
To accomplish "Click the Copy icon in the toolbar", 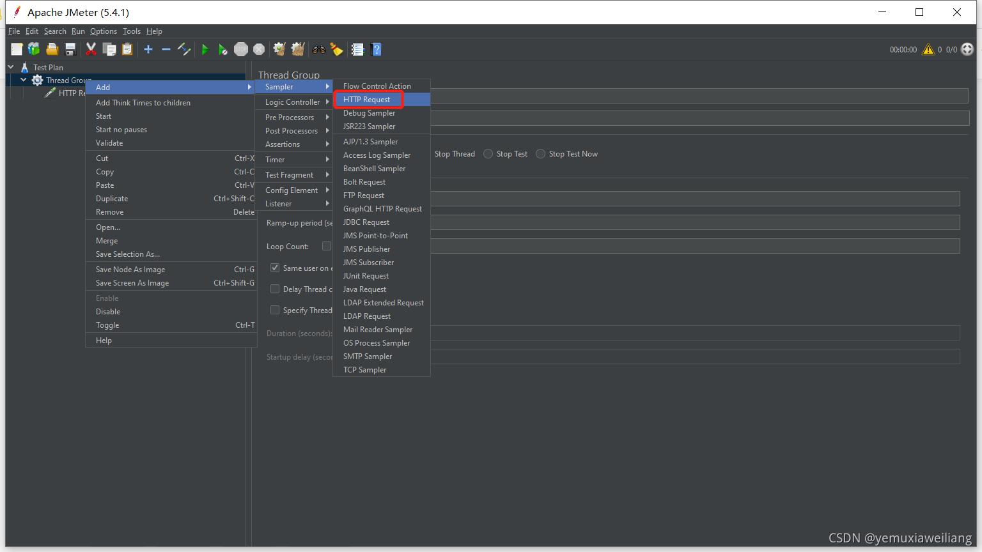I will coord(109,49).
